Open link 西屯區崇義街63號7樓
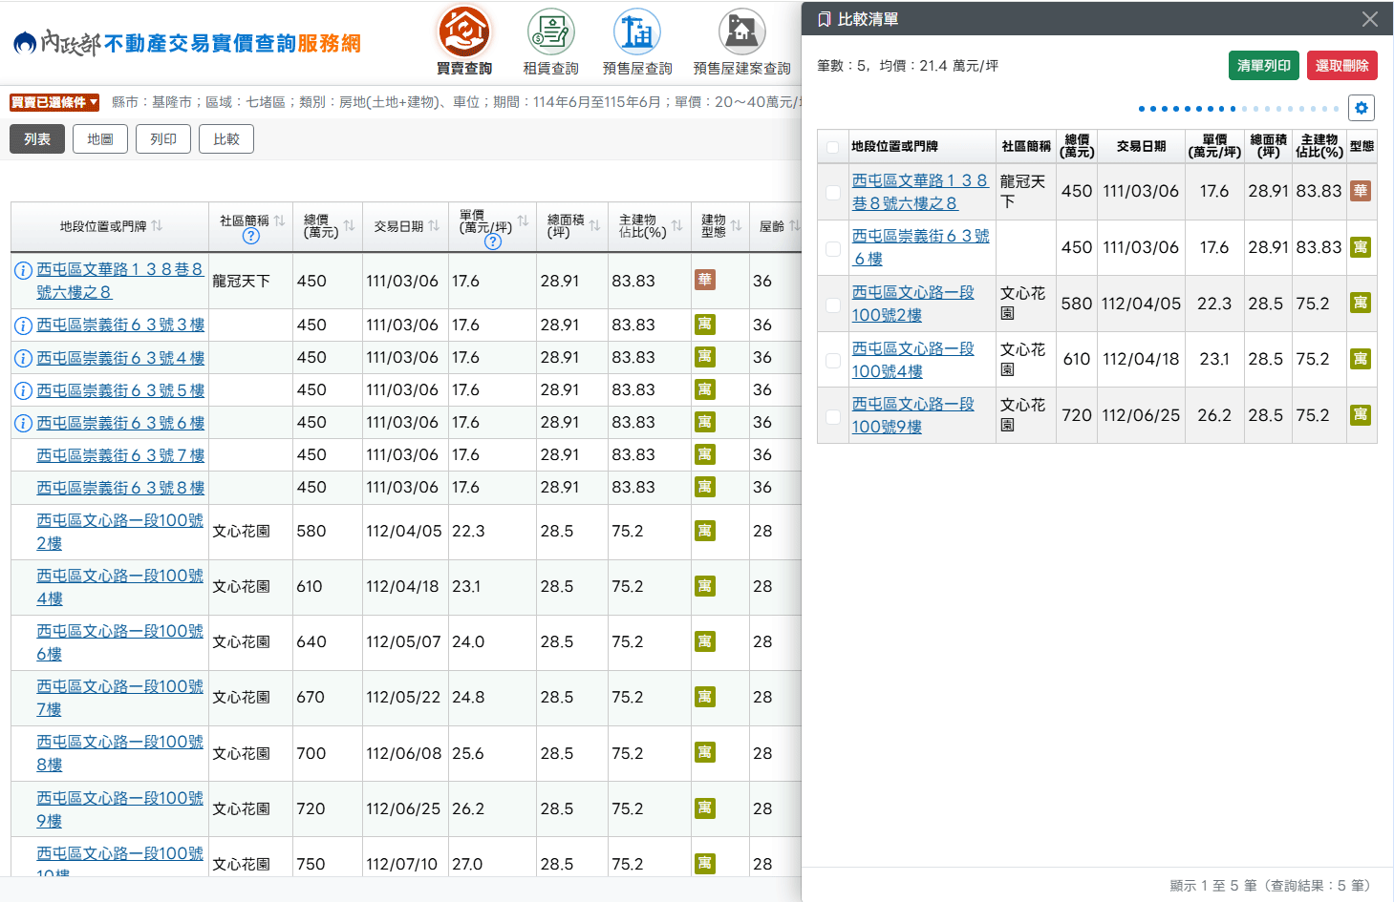1394x902 pixels. [120, 455]
